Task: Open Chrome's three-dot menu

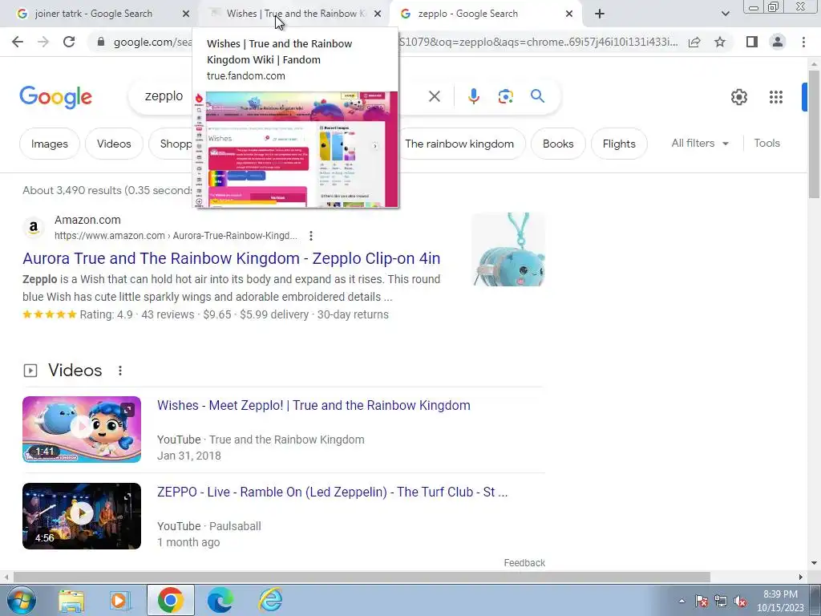Action: (803, 42)
